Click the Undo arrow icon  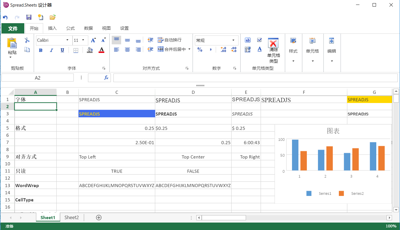5,17
